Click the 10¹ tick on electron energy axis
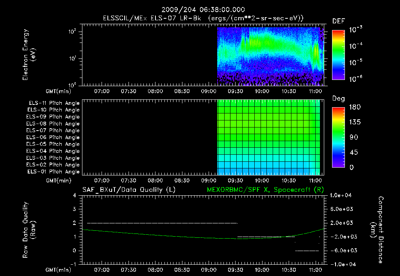400x276 pixels. [72, 58]
